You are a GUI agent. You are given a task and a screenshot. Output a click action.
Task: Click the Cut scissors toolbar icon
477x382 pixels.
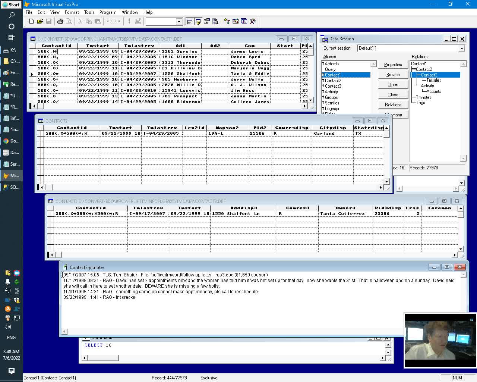pyautogui.click(x=80, y=22)
